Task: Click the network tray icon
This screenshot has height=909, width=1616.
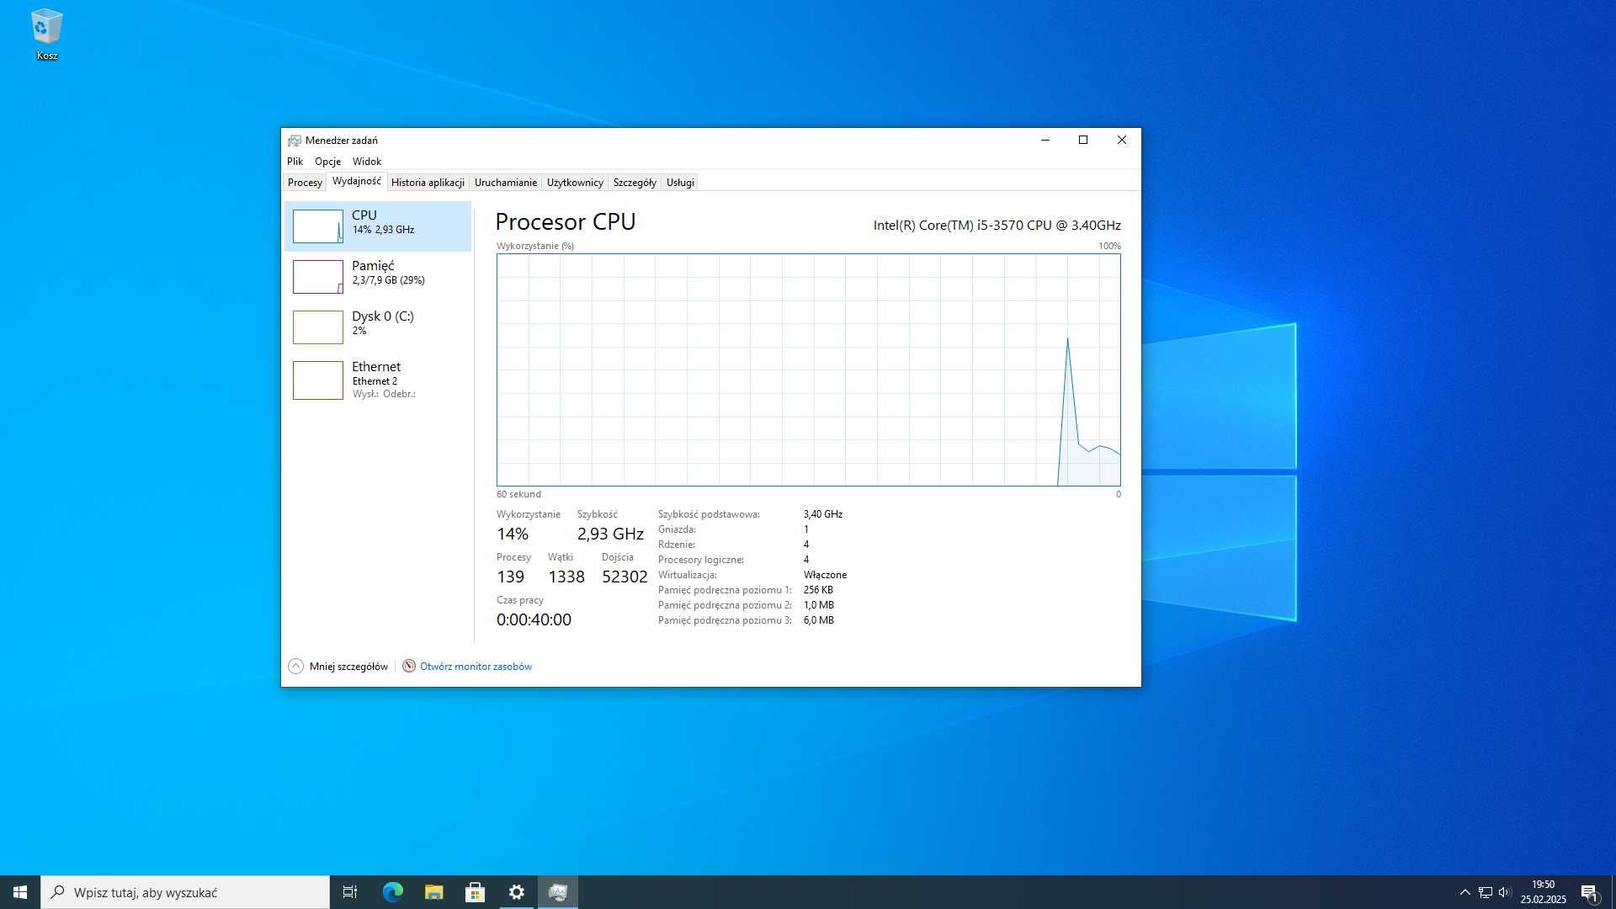Action: tap(1485, 892)
